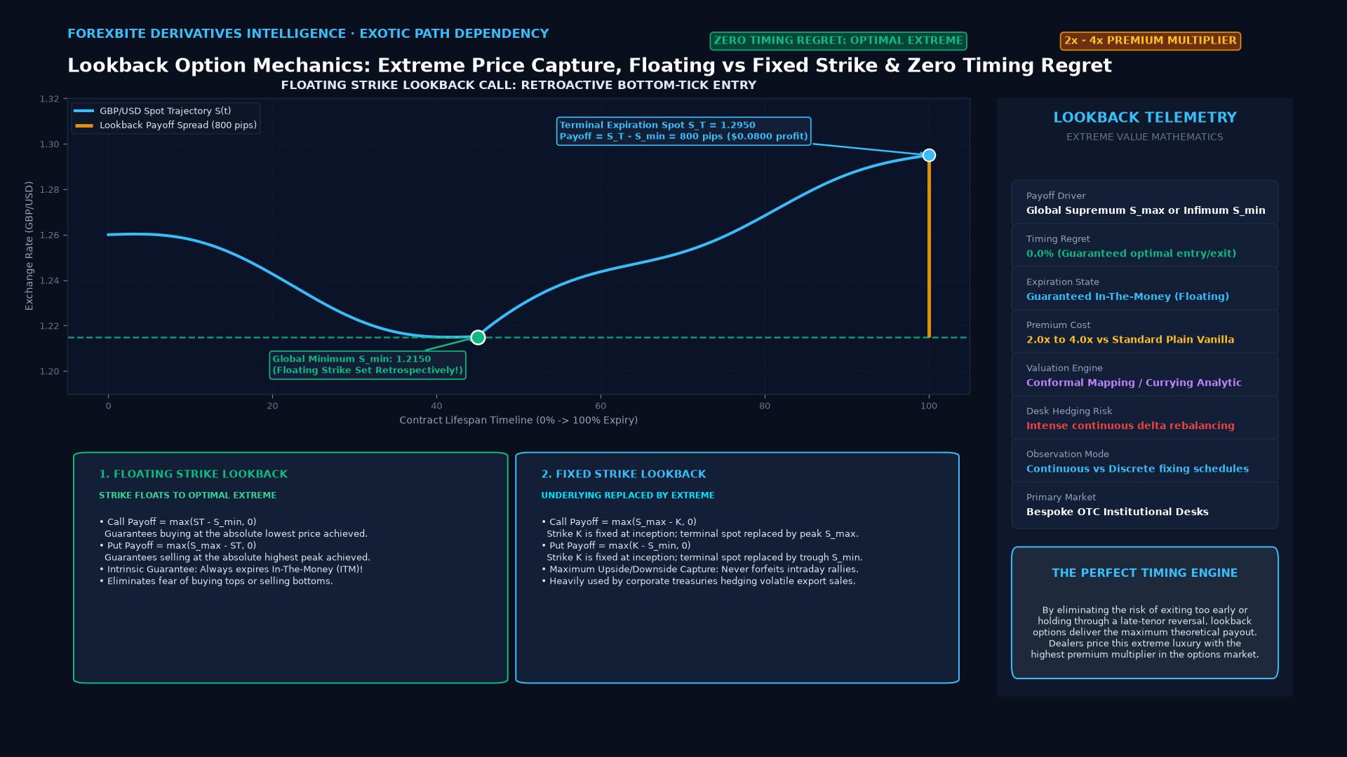Click 'Guaranteed In-The-Money (Floating)' value
This screenshot has width=1347, height=757.
(1127, 296)
